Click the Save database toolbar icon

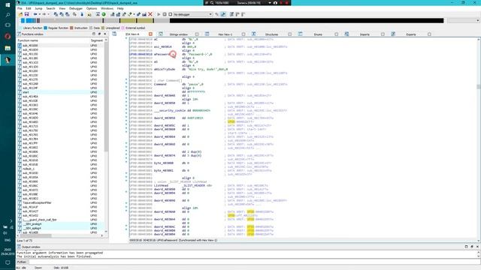[x=27, y=14]
